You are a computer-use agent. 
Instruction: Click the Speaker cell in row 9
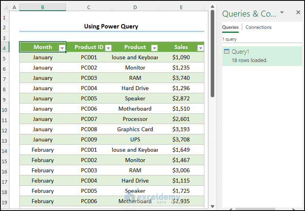click(135, 98)
